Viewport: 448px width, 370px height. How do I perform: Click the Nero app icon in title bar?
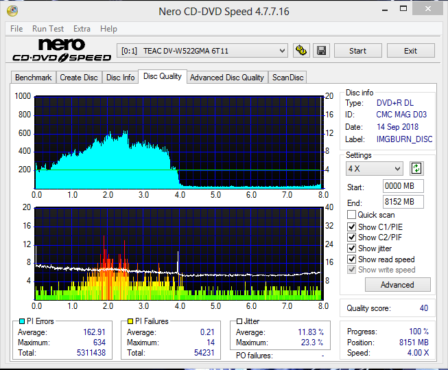[x=12, y=11]
